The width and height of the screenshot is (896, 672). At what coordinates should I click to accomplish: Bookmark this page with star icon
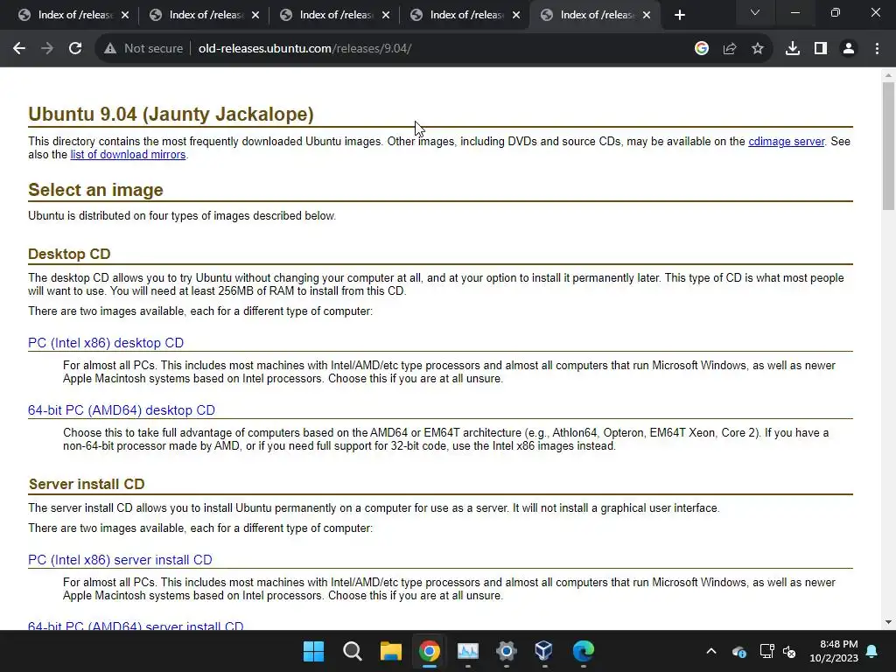tap(758, 49)
